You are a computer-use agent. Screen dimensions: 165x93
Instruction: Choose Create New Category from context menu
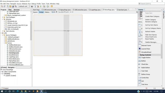tap(152, 16)
